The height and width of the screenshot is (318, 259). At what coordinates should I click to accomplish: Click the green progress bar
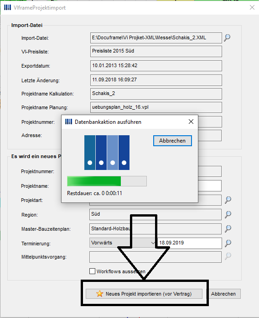click(107, 181)
